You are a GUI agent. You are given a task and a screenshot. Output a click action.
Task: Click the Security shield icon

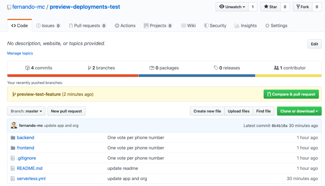coord(206,26)
